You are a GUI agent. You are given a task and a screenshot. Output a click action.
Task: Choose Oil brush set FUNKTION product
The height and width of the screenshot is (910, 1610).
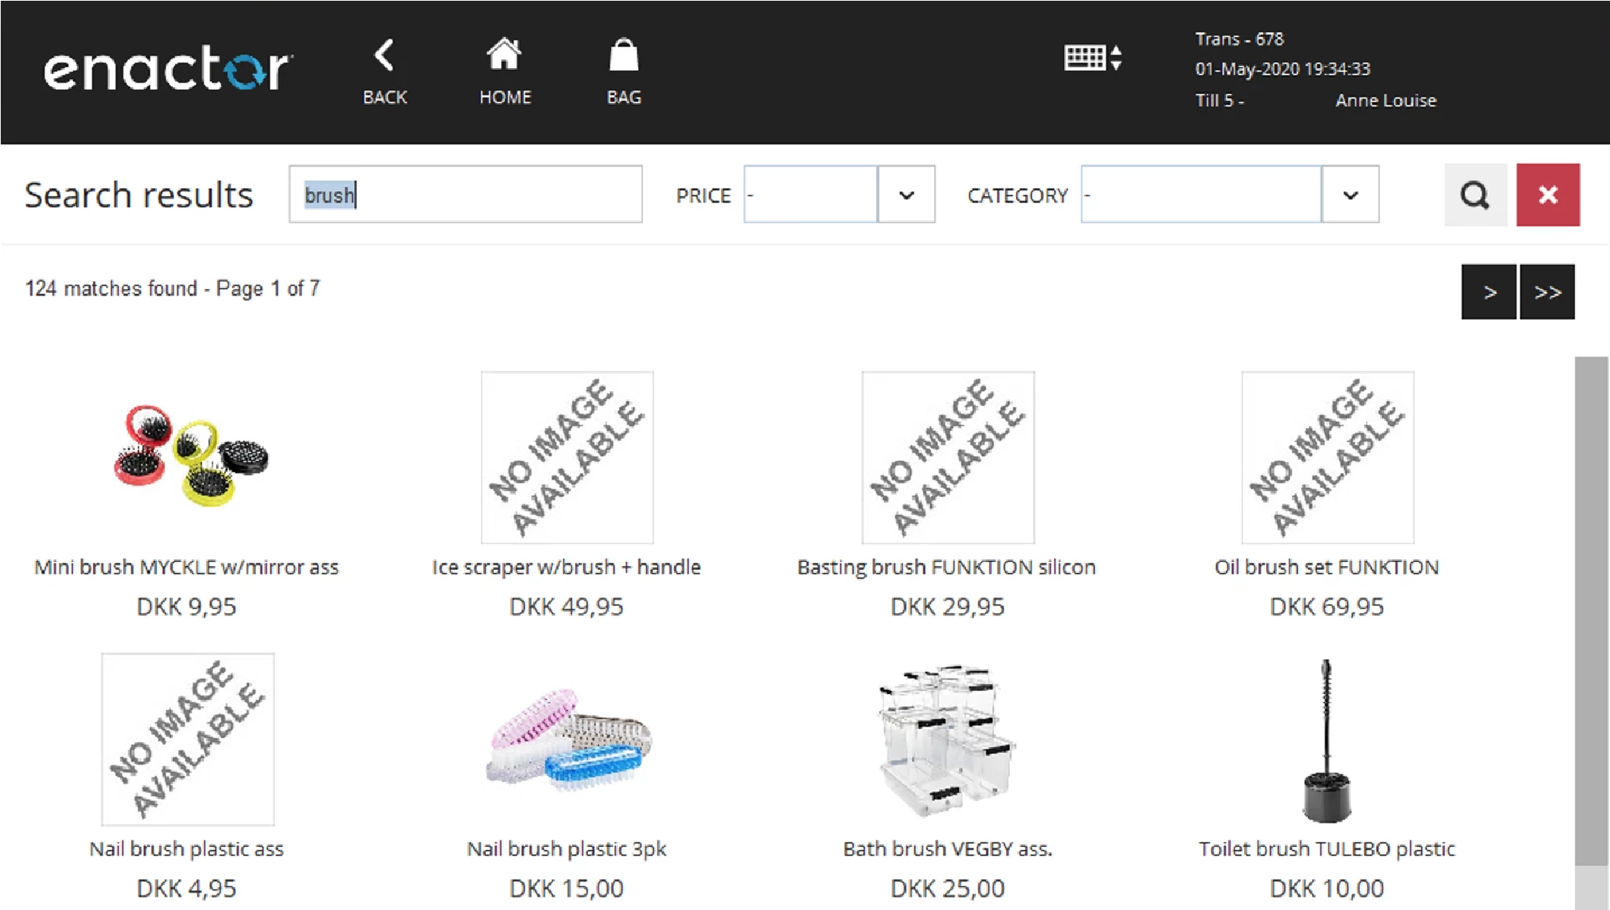point(1327,458)
